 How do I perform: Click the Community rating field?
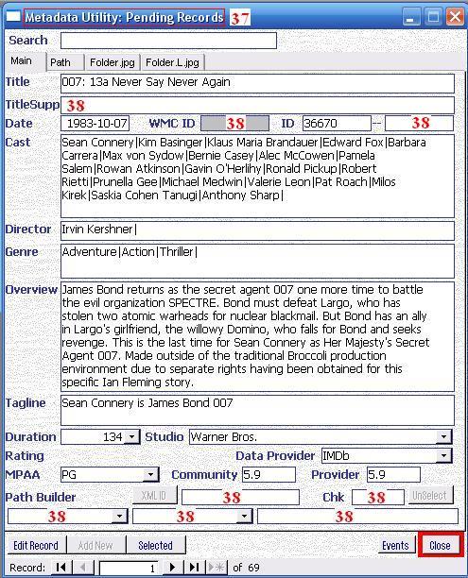coord(269,475)
